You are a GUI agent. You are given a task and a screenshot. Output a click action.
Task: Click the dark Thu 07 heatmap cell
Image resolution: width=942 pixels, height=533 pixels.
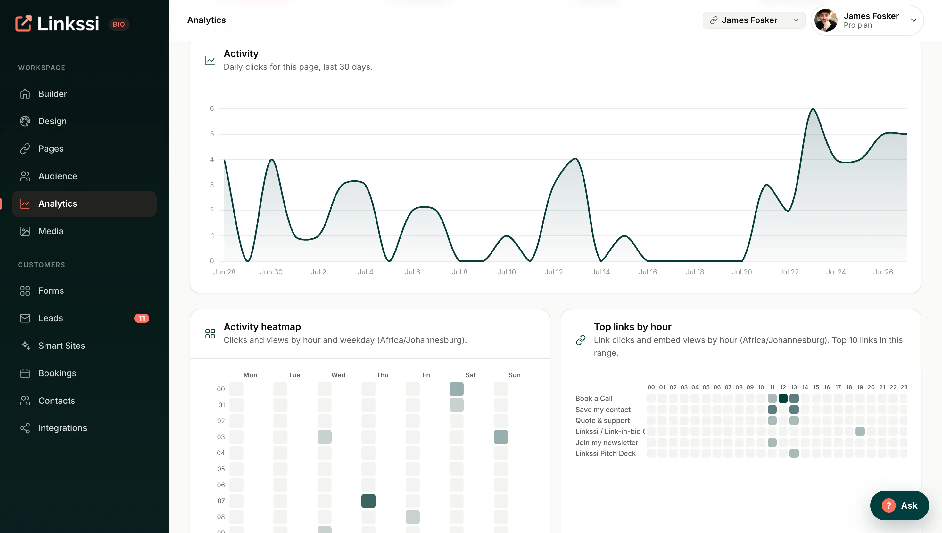point(368,501)
